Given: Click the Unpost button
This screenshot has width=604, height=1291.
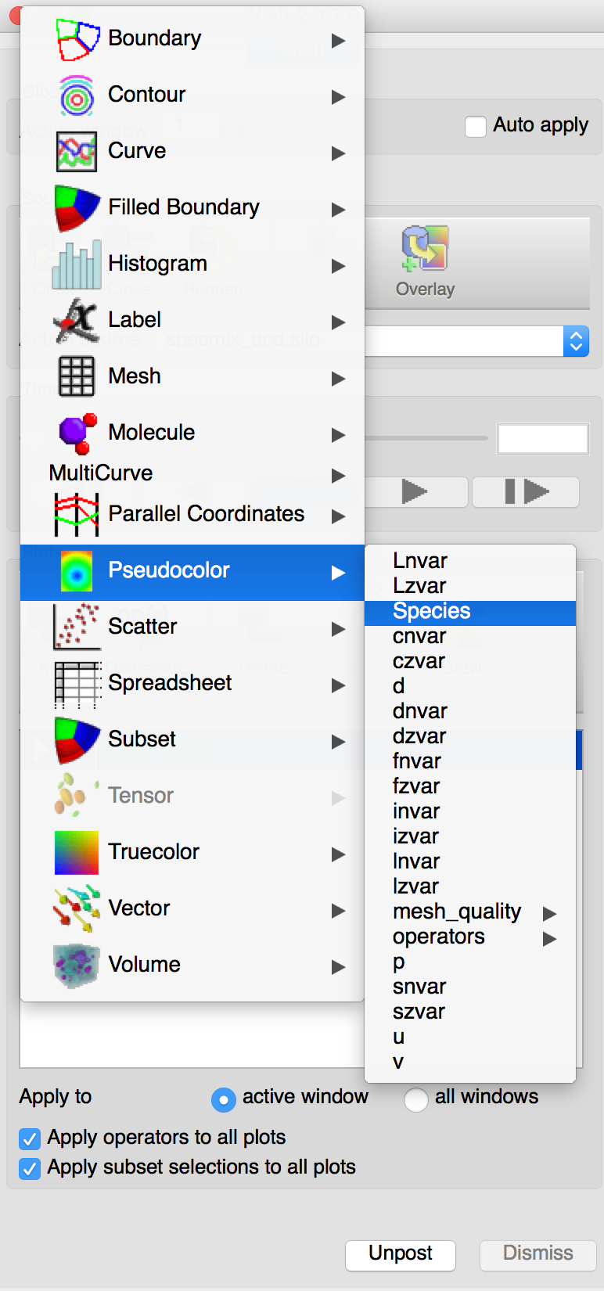Looking at the screenshot, I should tap(401, 1254).
